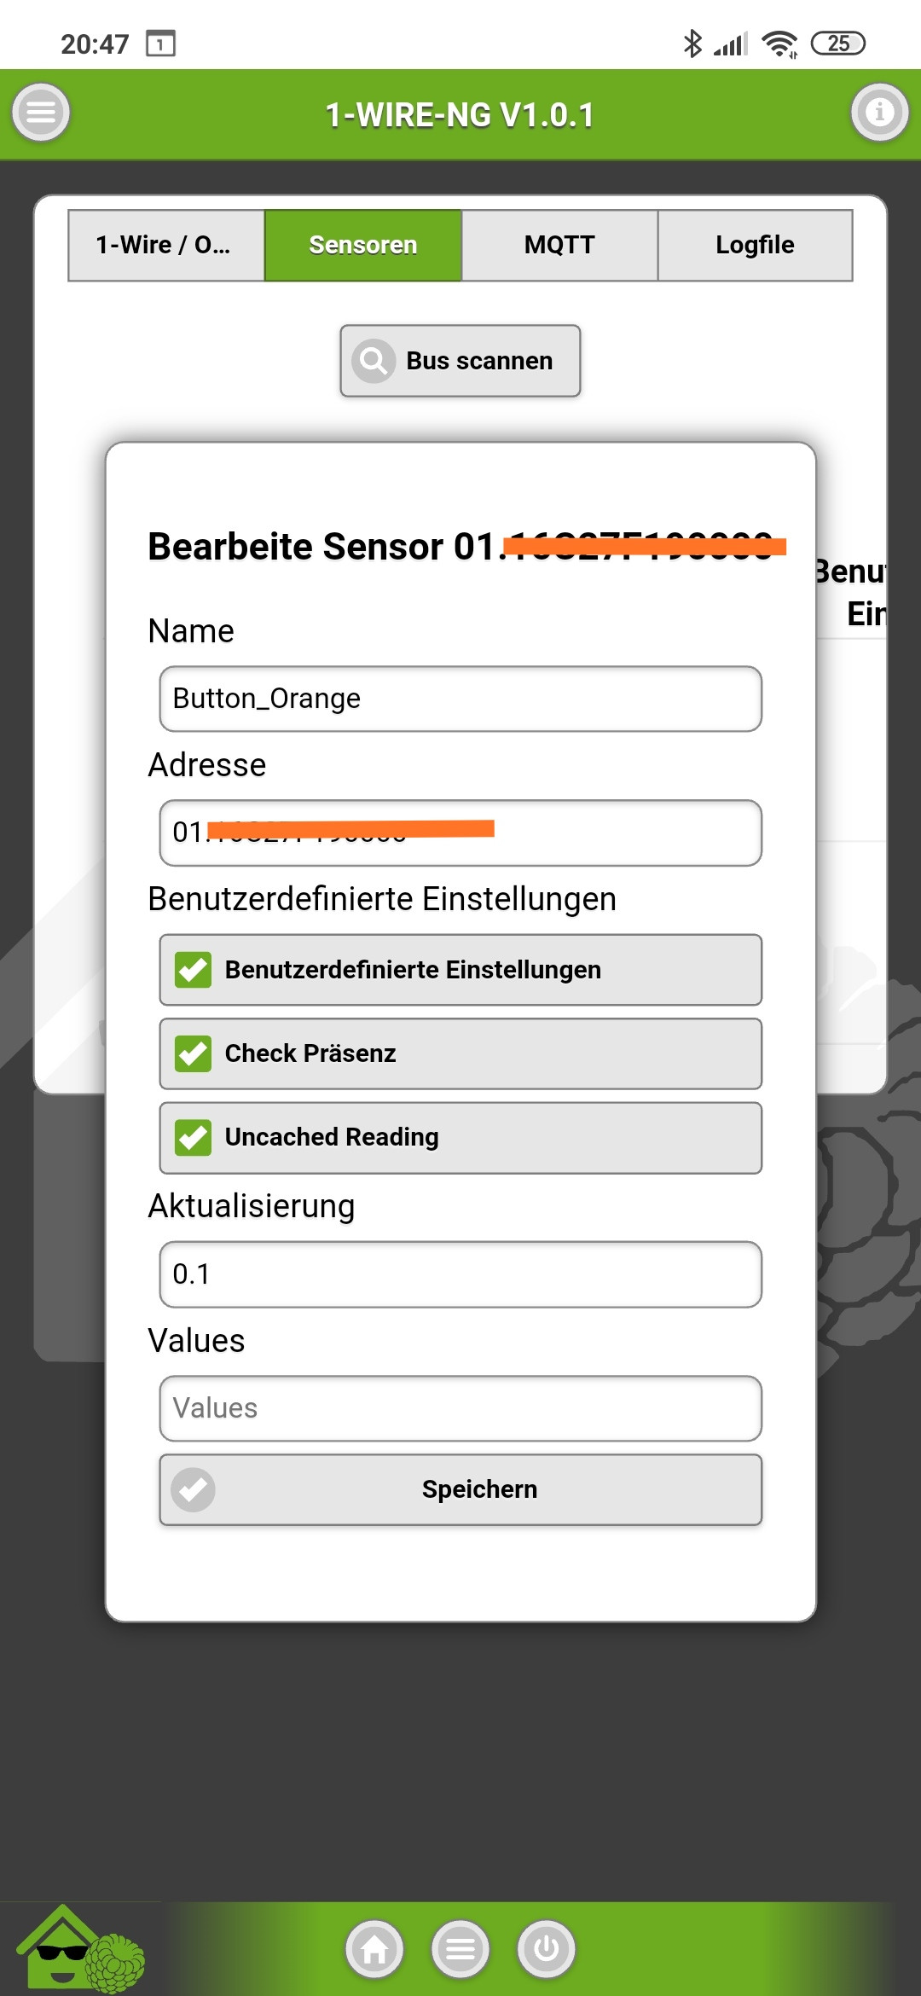Viewport: 921px width, 1996px height.
Task: Go to the Sensoren tab
Action: tap(363, 245)
